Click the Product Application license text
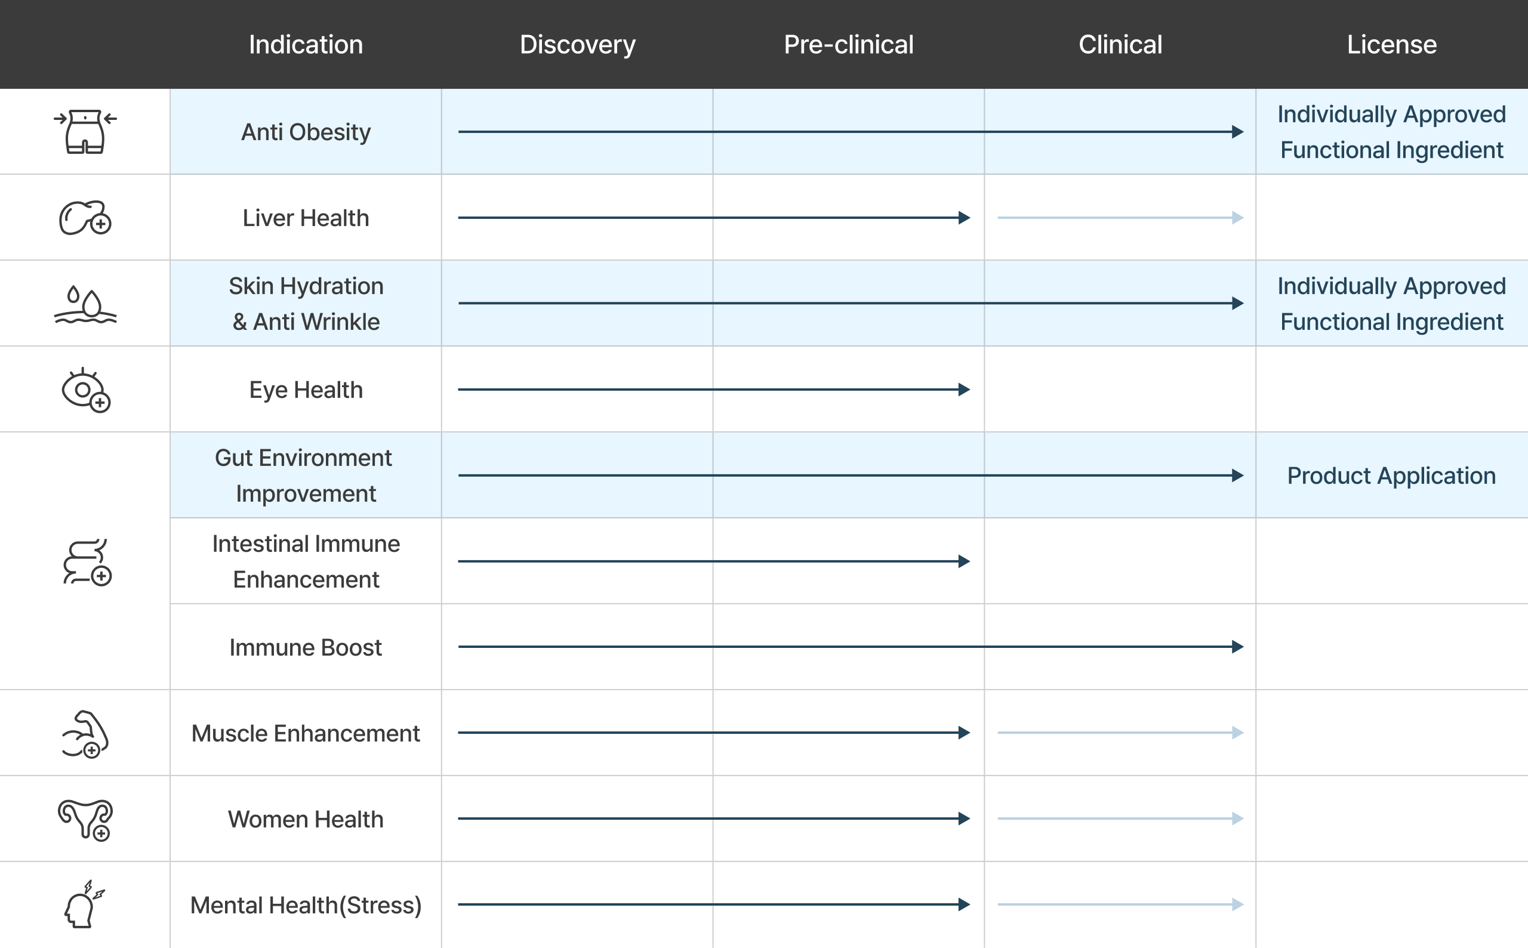This screenshot has height=948, width=1528. tap(1391, 476)
